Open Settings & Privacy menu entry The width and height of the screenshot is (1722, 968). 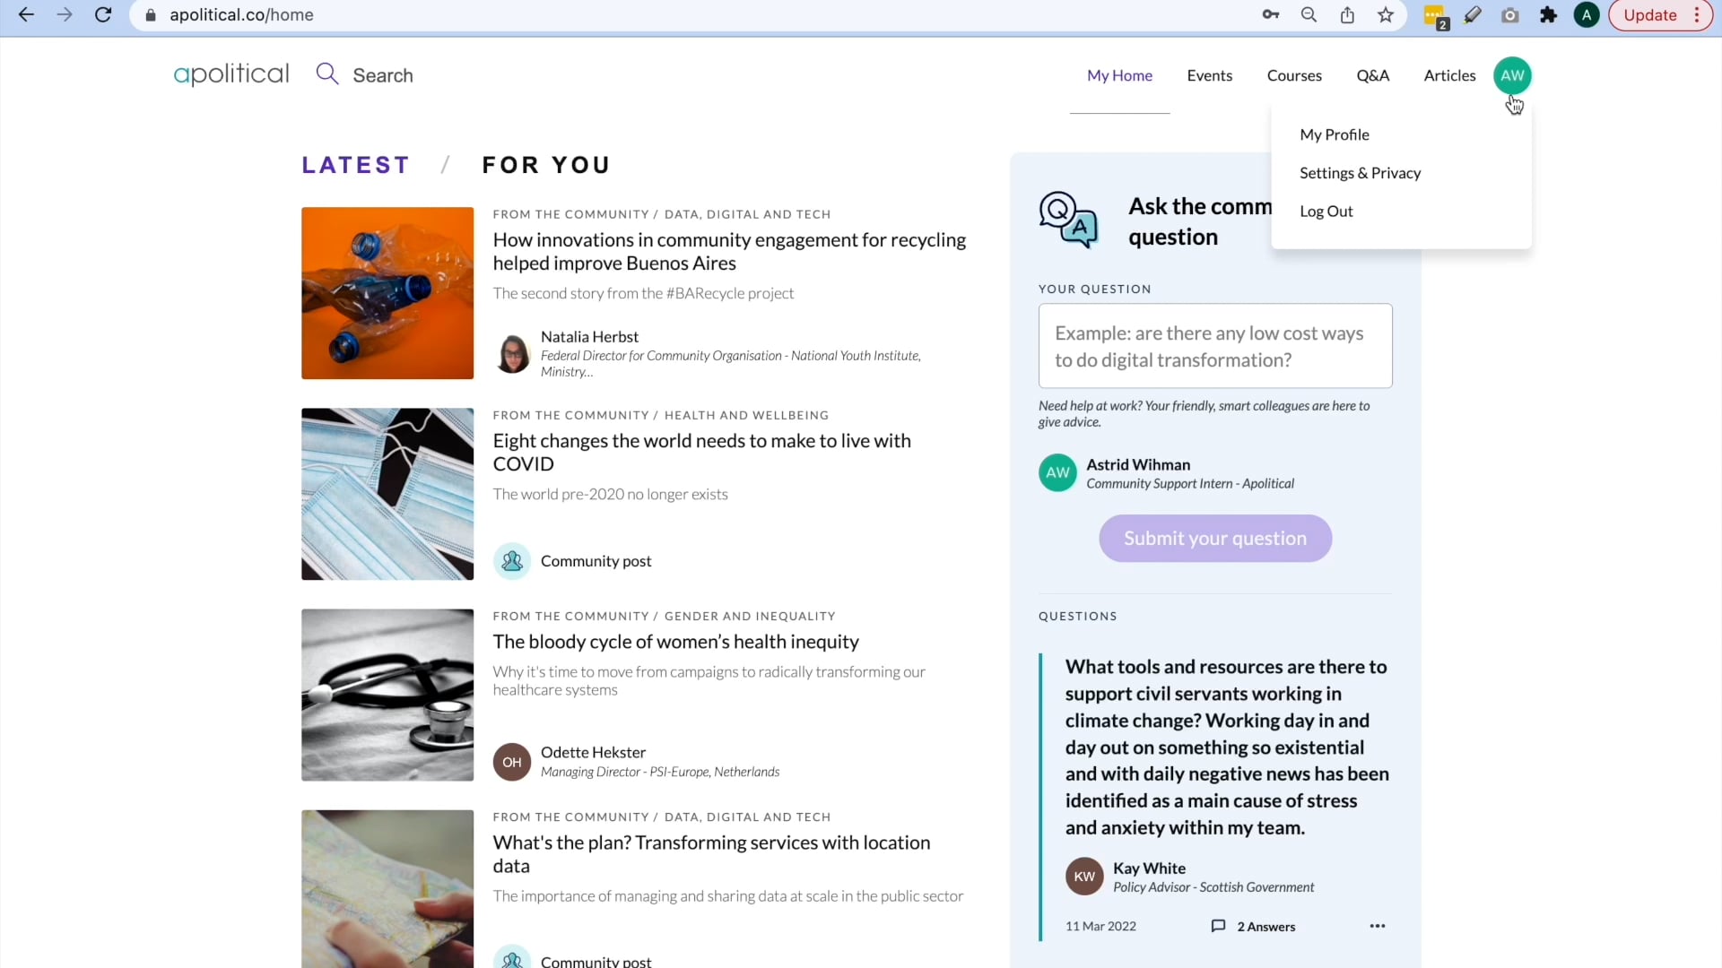click(x=1360, y=173)
